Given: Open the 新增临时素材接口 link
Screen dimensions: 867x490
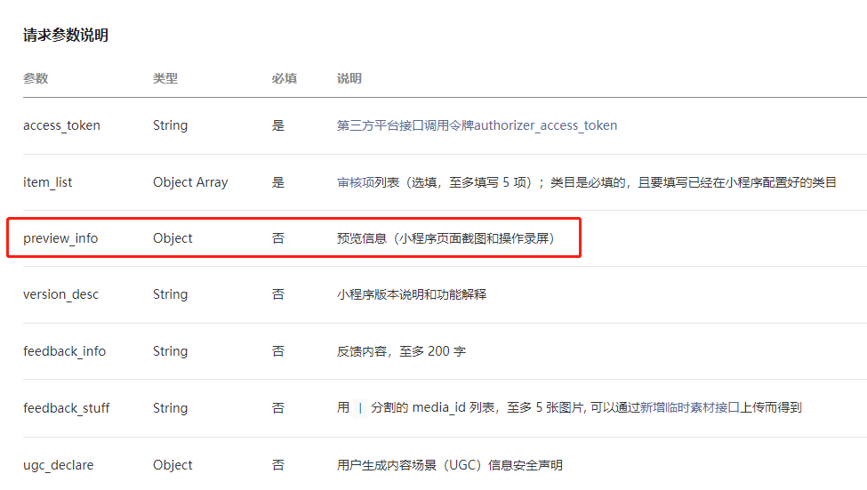Looking at the screenshot, I should point(689,407).
